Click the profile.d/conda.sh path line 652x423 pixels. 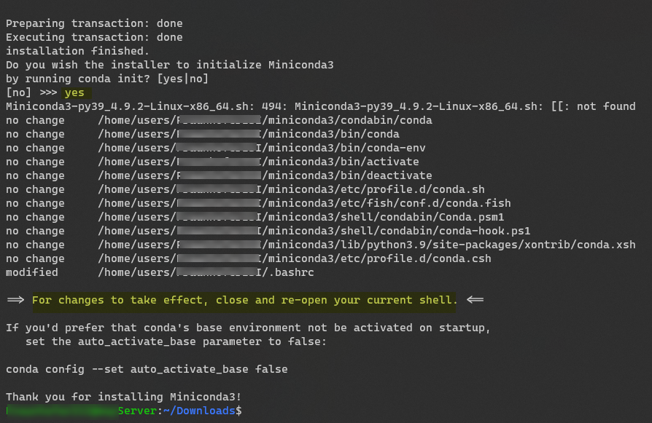click(245, 189)
